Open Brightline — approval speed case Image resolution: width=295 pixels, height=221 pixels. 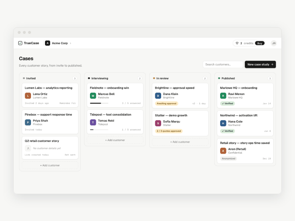(x=180, y=95)
